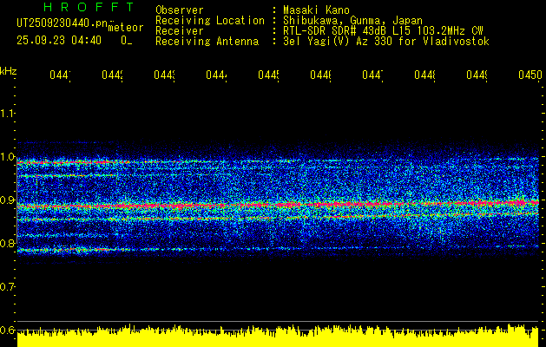Click the 3el Yagi antenna description
This screenshot has width=546, height=347.
coord(385,41)
